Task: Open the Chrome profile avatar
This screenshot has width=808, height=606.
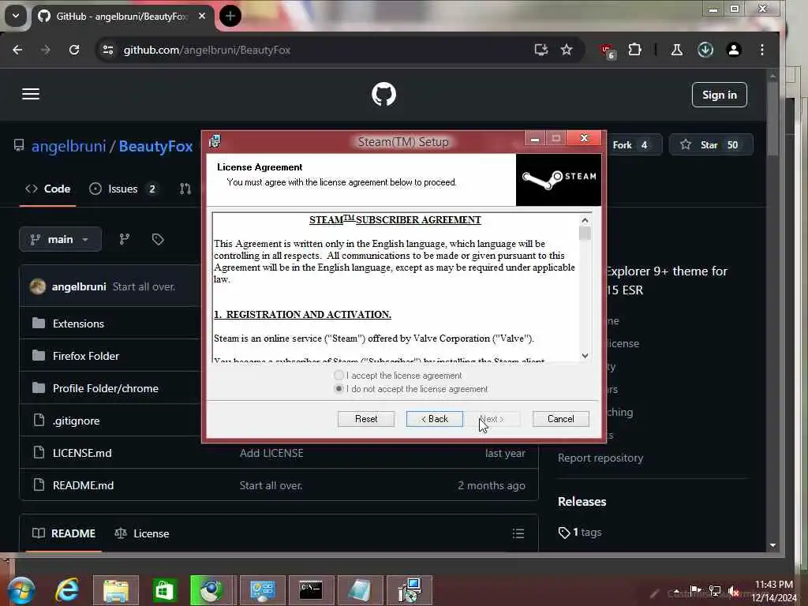Action: 733,50
